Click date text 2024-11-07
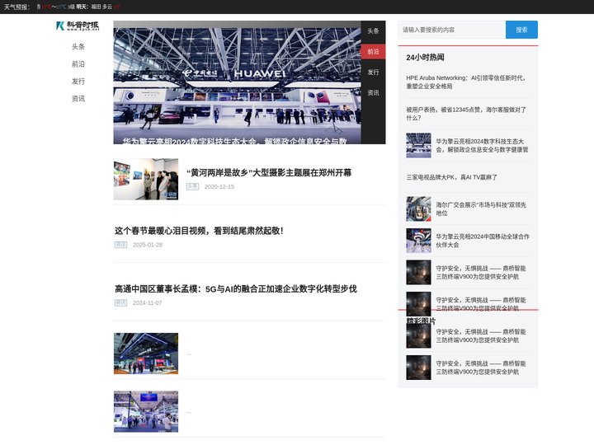This screenshot has width=594, height=445. click(148, 302)
